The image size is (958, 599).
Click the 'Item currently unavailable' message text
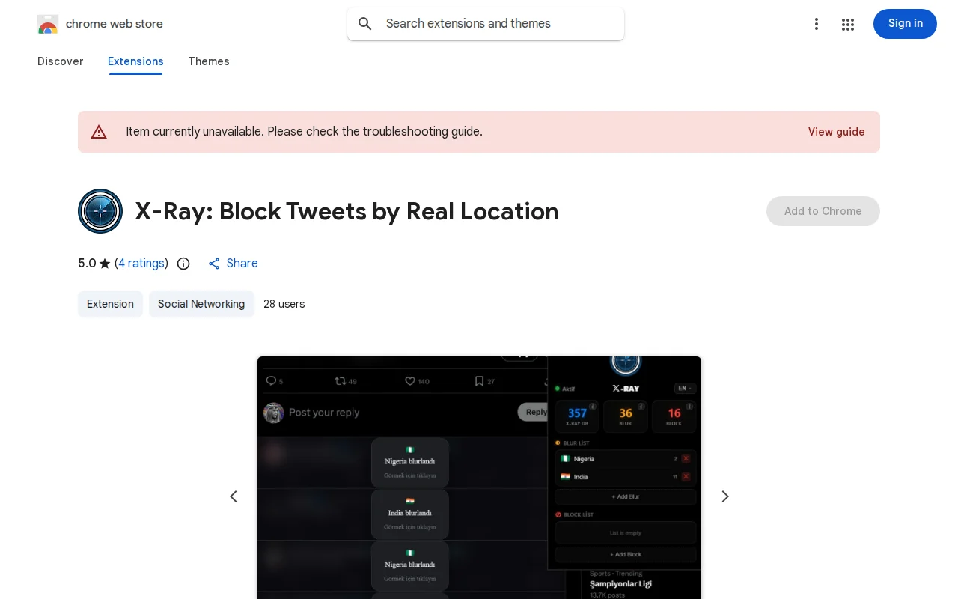click(304, 132)
